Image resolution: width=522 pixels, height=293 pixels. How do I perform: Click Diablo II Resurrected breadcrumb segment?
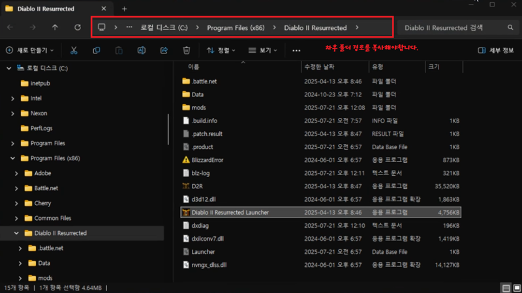click(315, 27)
